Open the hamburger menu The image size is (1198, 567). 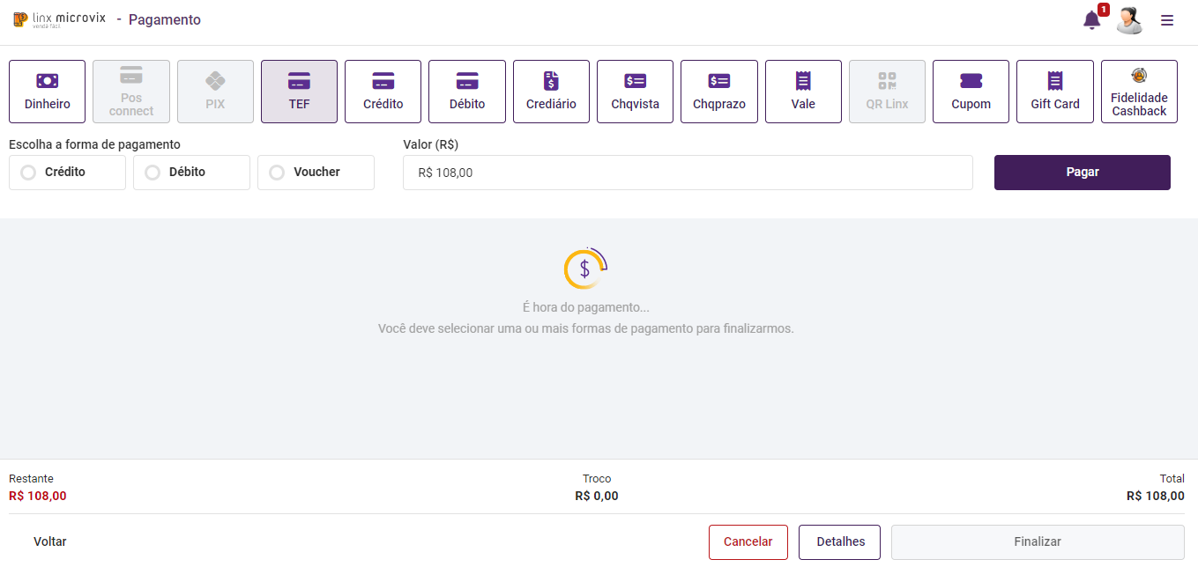click(x=1167, y=20)
